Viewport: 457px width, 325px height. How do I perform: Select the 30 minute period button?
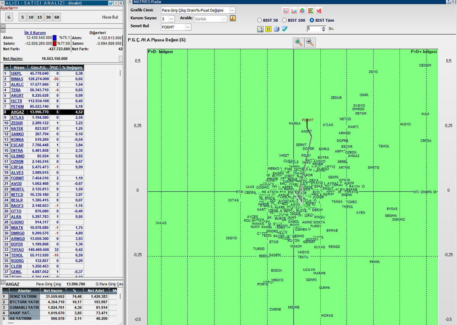pyautogui.click(x=48, y=17)
